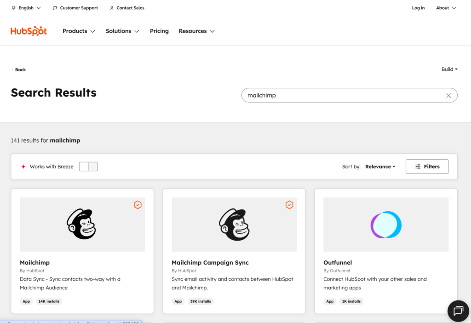Click the Outfunnel app logo
Image resolution: width=471 pixels, height=323 pixels.
pyautogui.click(x=386, y=225)
